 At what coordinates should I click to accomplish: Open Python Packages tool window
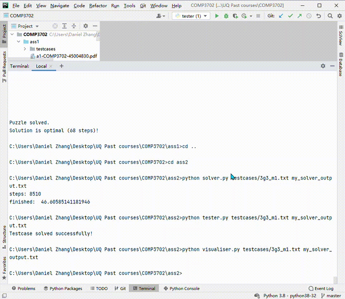(63, 288)
